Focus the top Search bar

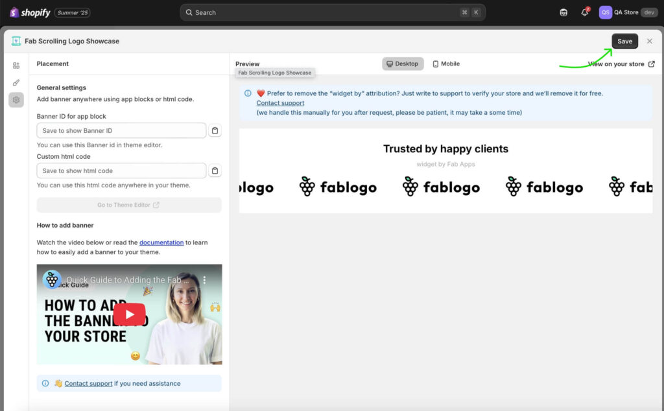pyautogui.click(x=333, y=13)
